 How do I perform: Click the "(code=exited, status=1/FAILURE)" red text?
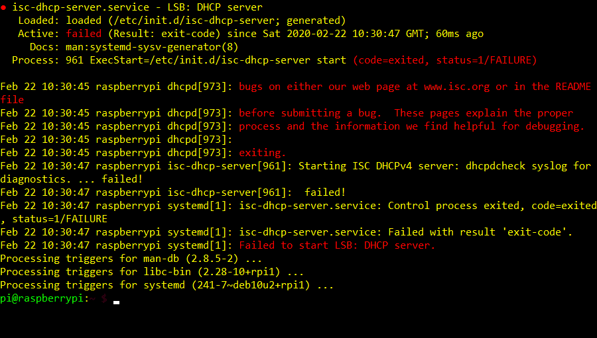(x=444, y=60)
